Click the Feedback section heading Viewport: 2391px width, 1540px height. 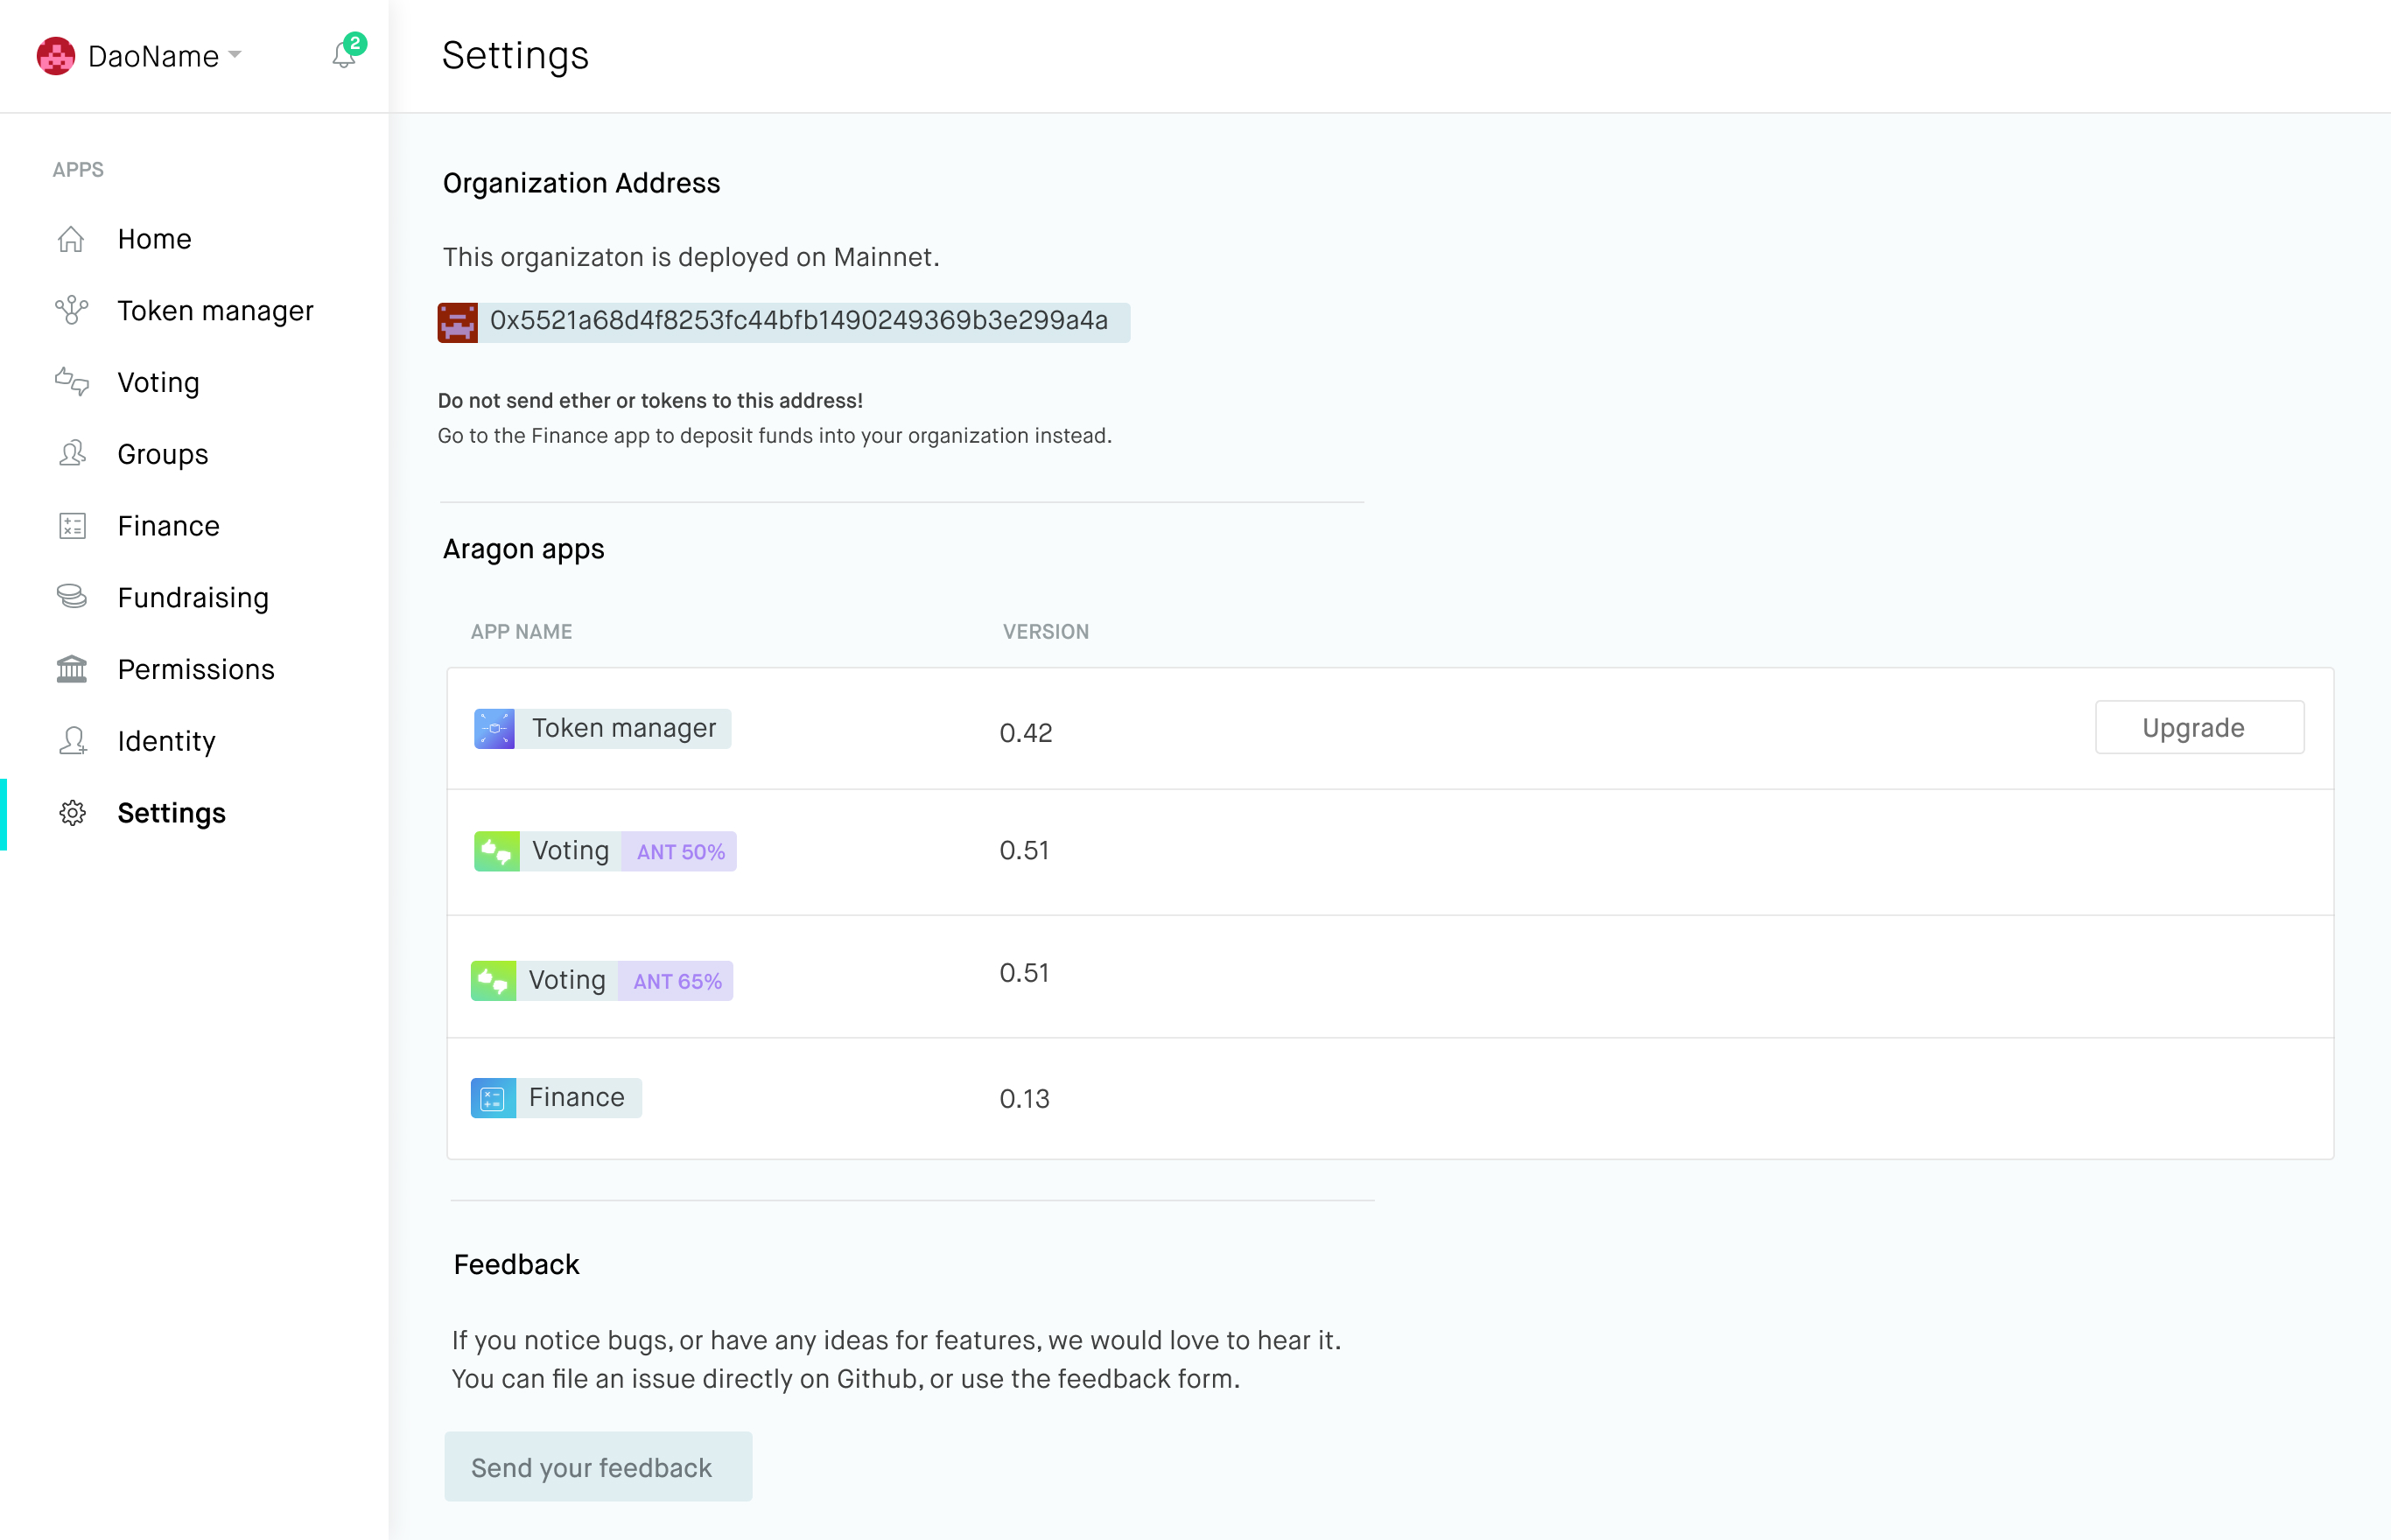point(516,1265)
